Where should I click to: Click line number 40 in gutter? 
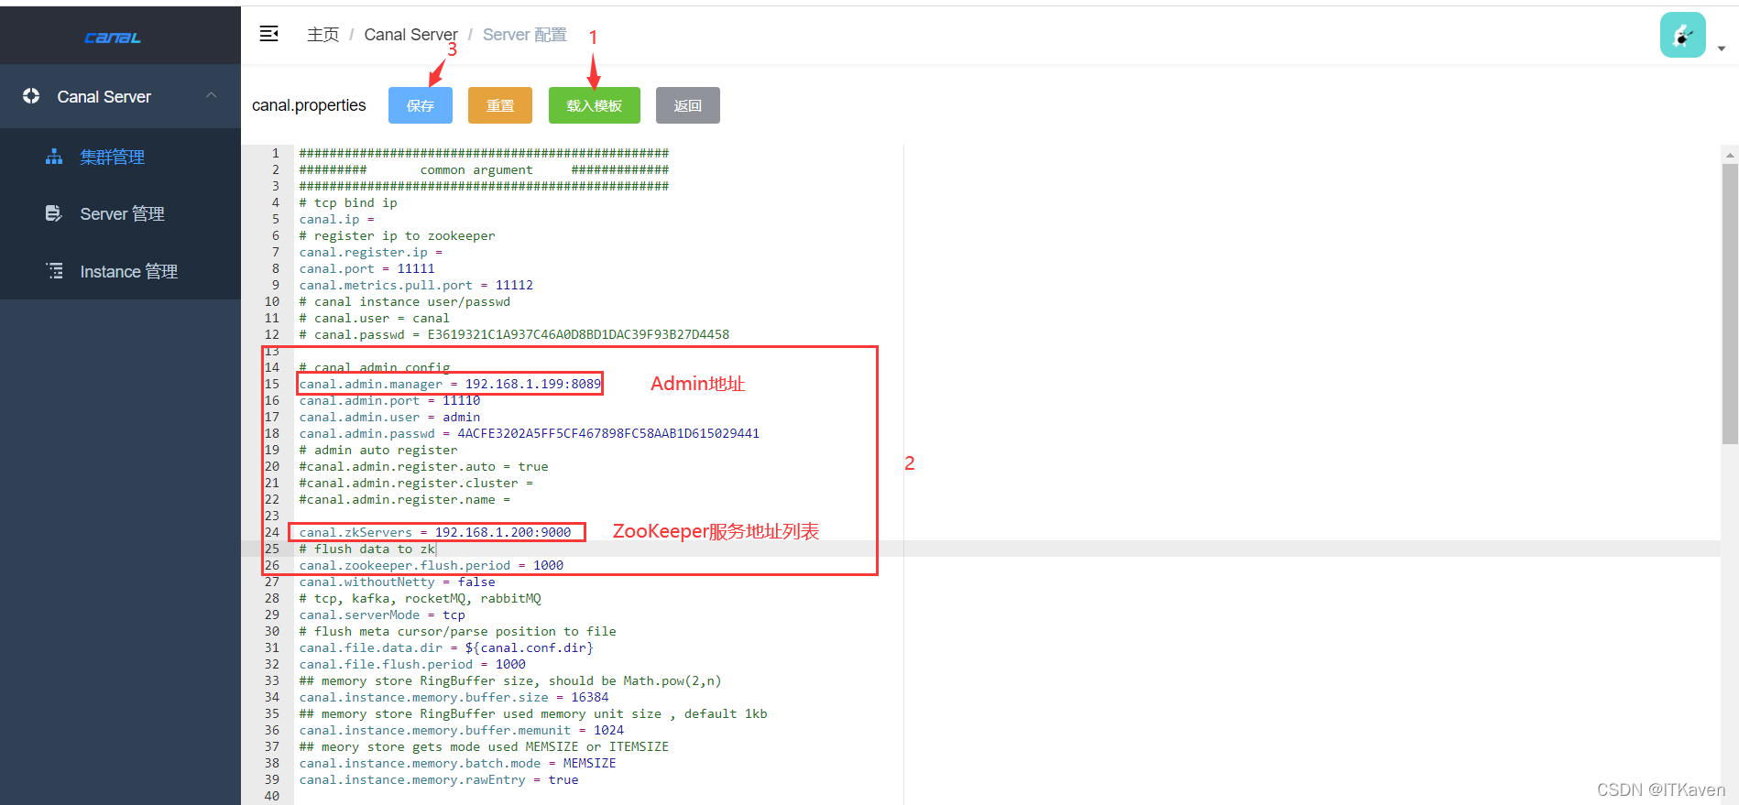tap(272, 796)
